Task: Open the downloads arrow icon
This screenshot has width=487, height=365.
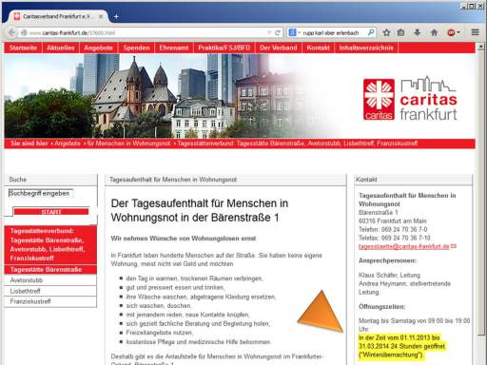Action: pyautogui.click(x=418, y=32)
